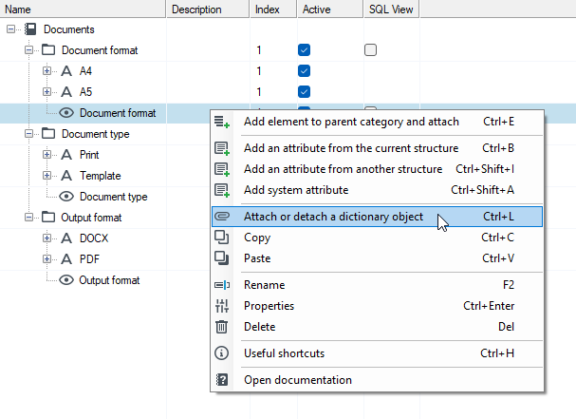Expand the PDF node

(x=46, y=259)
